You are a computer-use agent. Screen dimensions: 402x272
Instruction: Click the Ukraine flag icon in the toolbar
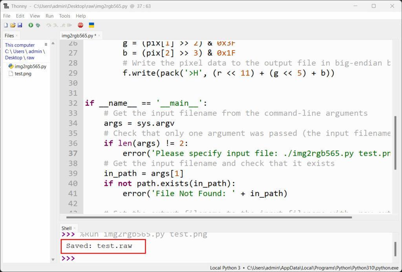point(91,25)
